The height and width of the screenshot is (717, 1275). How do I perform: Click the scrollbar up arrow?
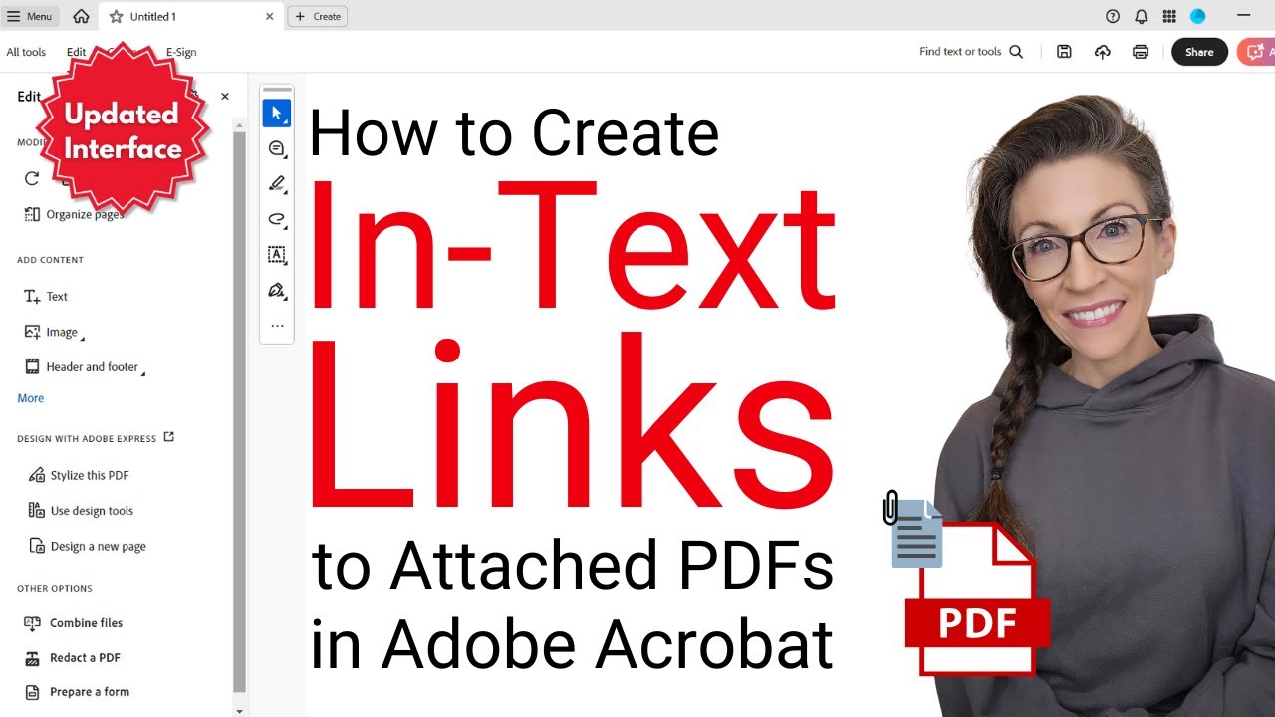[x=239, y=124]
